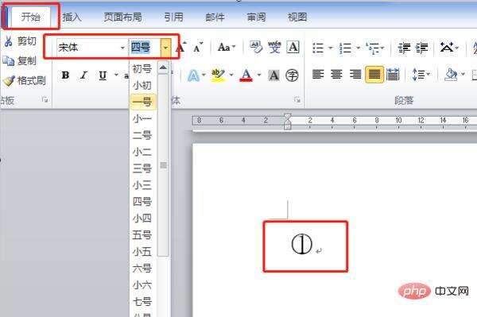Click the line spacing icon

pos(418,75)
